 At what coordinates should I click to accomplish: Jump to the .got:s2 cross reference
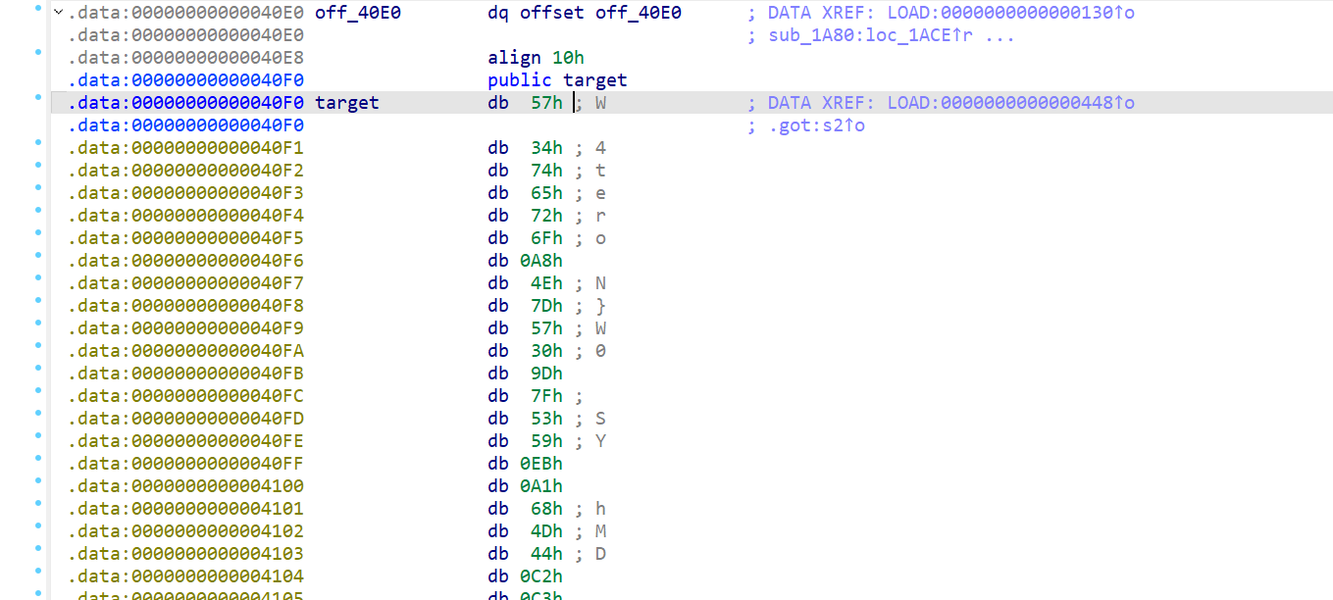point(812,125)
